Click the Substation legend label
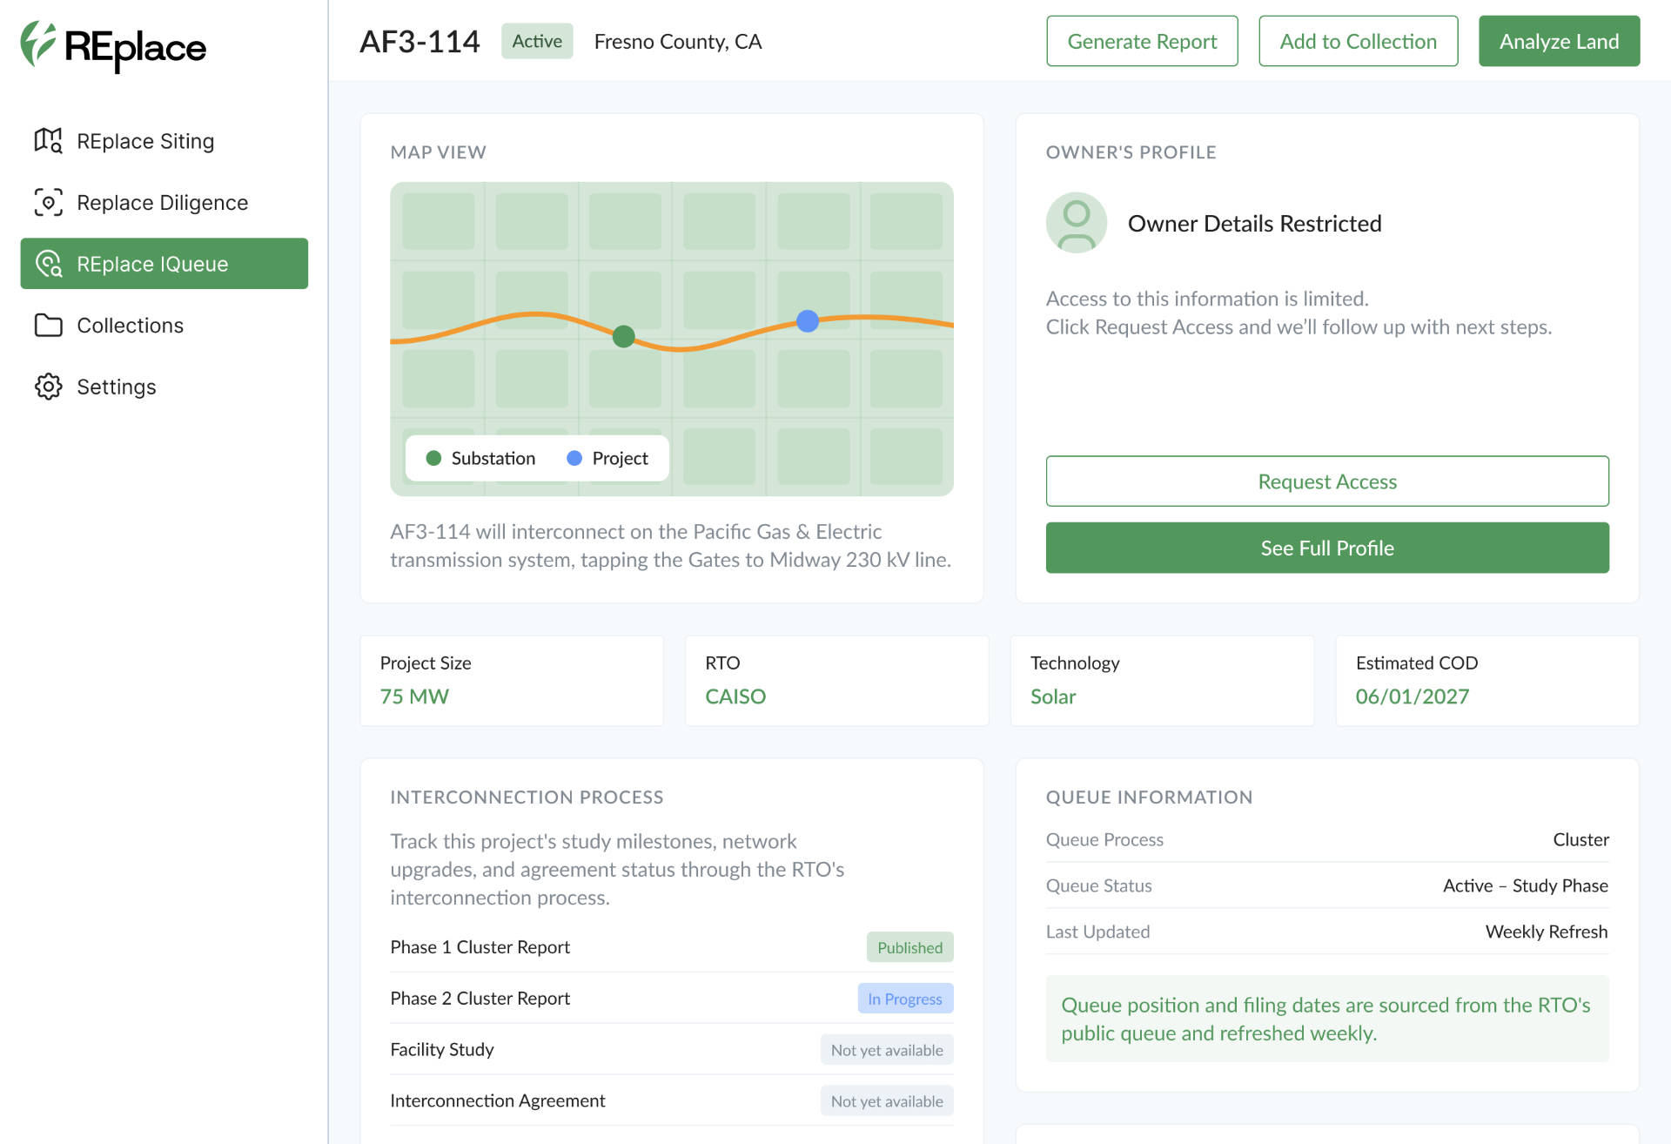The image size is (1671, 1144). coord(493,458)
